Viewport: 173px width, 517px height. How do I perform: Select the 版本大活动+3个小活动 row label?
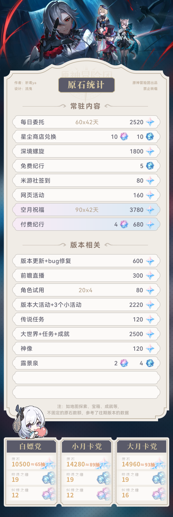coord(51,305)
